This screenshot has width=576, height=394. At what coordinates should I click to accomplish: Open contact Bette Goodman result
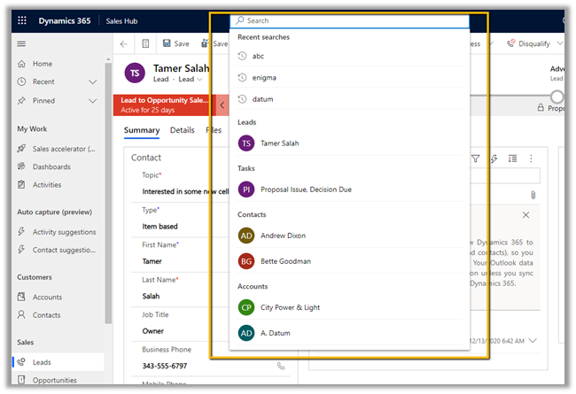pos(349,261)
